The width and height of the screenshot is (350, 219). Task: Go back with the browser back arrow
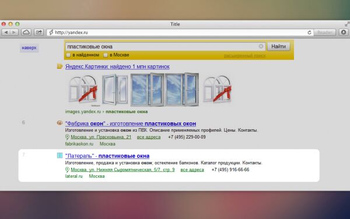[x=6, y=33]
